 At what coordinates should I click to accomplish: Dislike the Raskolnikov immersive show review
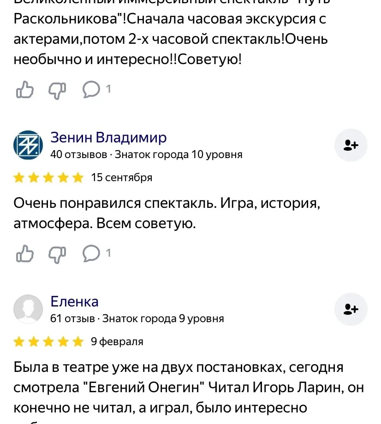(x=57, y=90)
